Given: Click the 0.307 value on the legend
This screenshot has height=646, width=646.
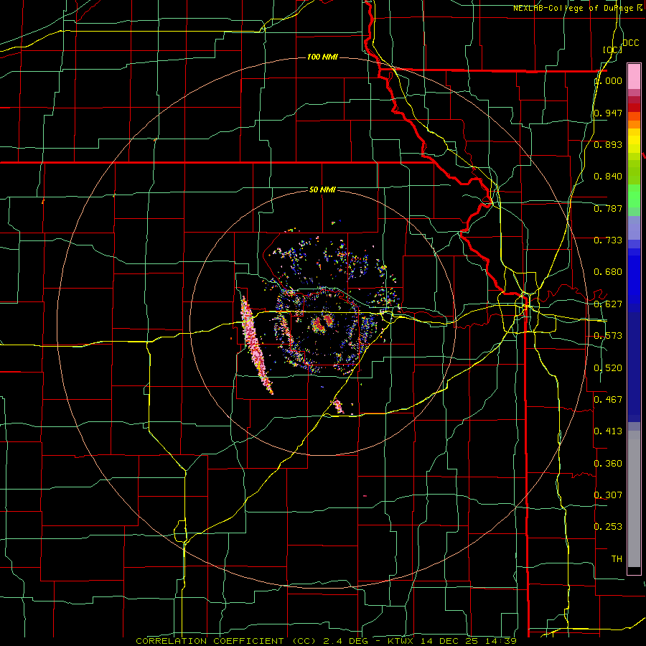Looking at the screenshot, I should 608,495.
